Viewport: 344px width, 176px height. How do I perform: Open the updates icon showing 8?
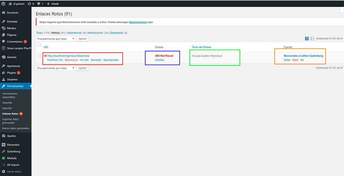click(x=29, y=4)
